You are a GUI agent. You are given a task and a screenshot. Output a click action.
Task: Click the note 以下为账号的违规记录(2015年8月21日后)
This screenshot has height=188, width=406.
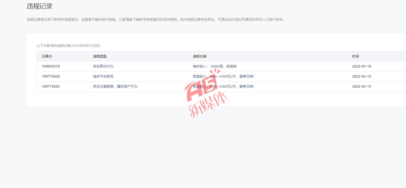(69, 46)
